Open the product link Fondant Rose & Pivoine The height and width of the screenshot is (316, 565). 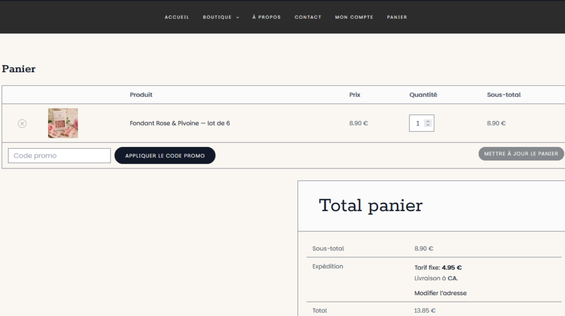point(180,123)
